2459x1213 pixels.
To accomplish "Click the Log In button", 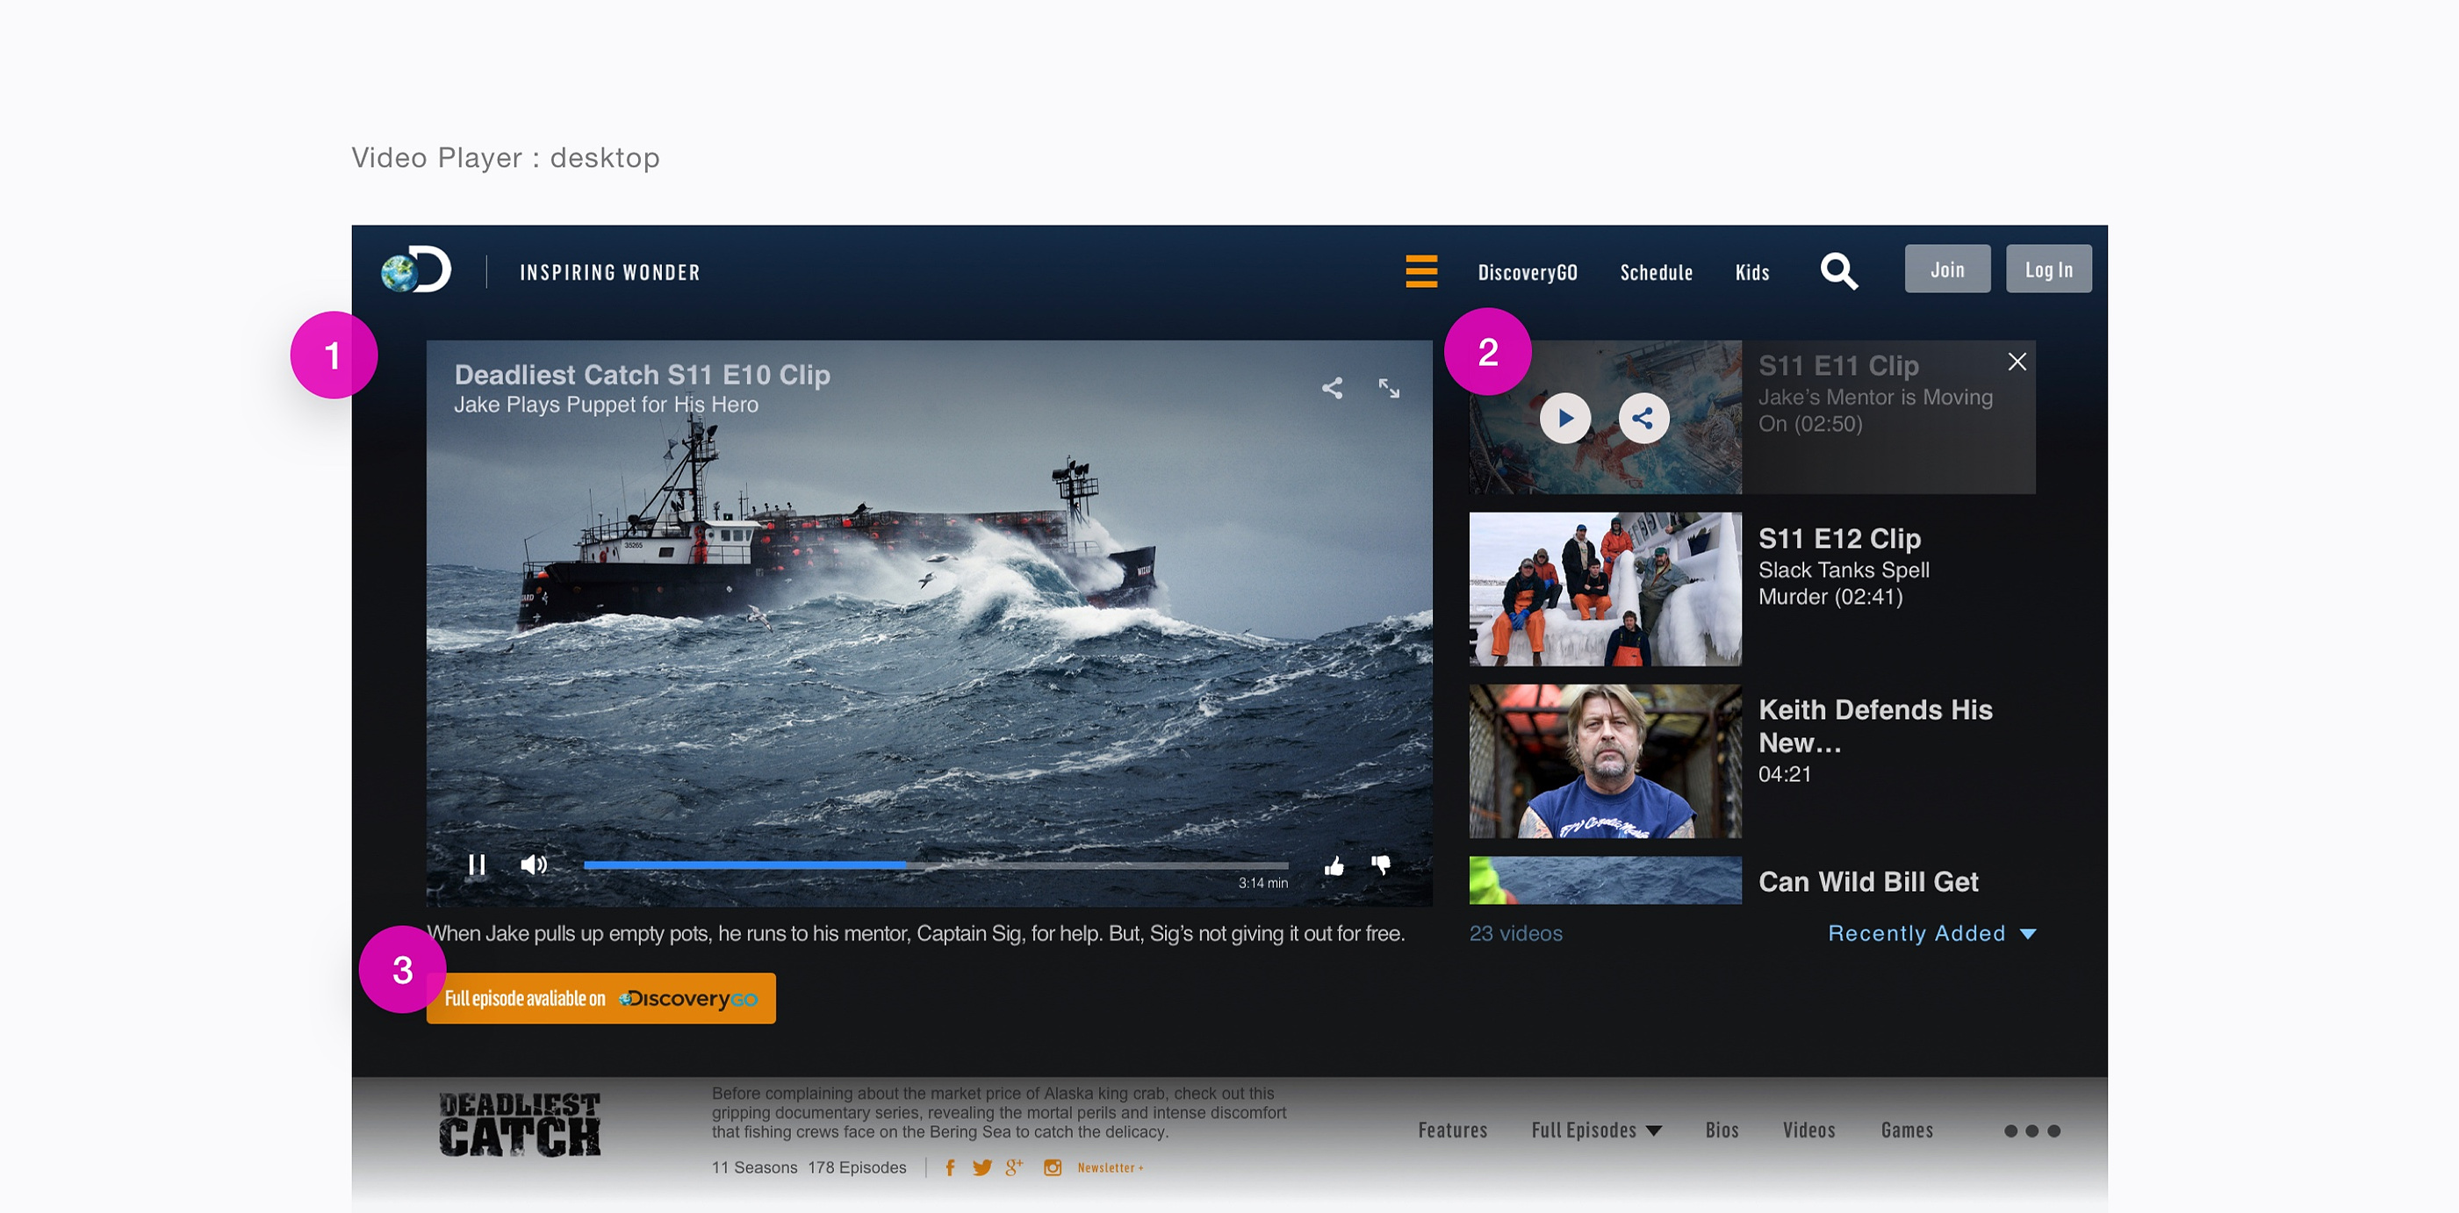I will coord(2048,269).
